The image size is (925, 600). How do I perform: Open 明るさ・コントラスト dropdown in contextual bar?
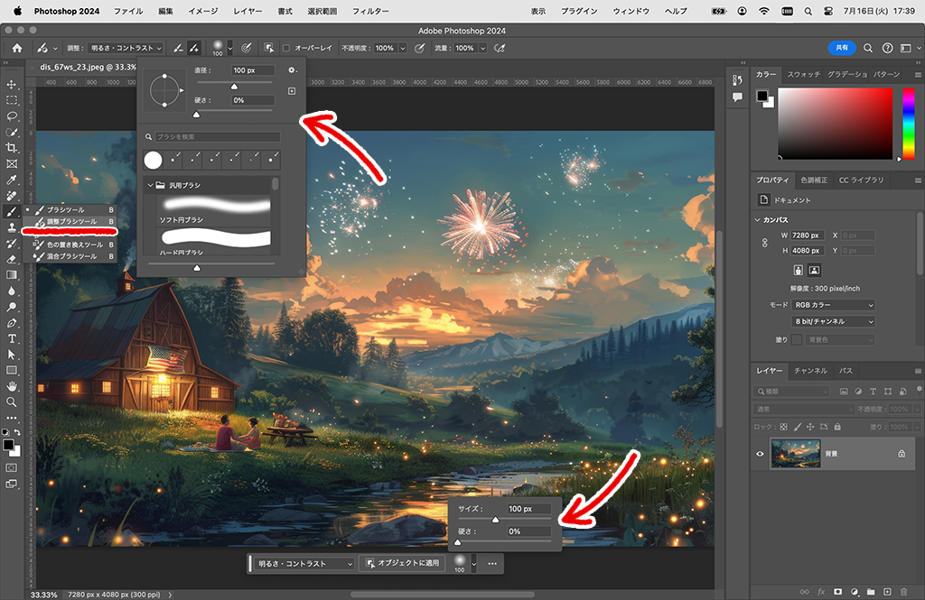305,563
